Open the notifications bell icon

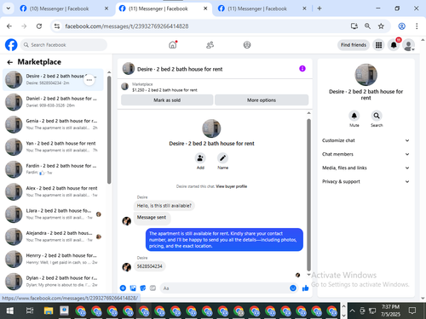click(394, 45)
